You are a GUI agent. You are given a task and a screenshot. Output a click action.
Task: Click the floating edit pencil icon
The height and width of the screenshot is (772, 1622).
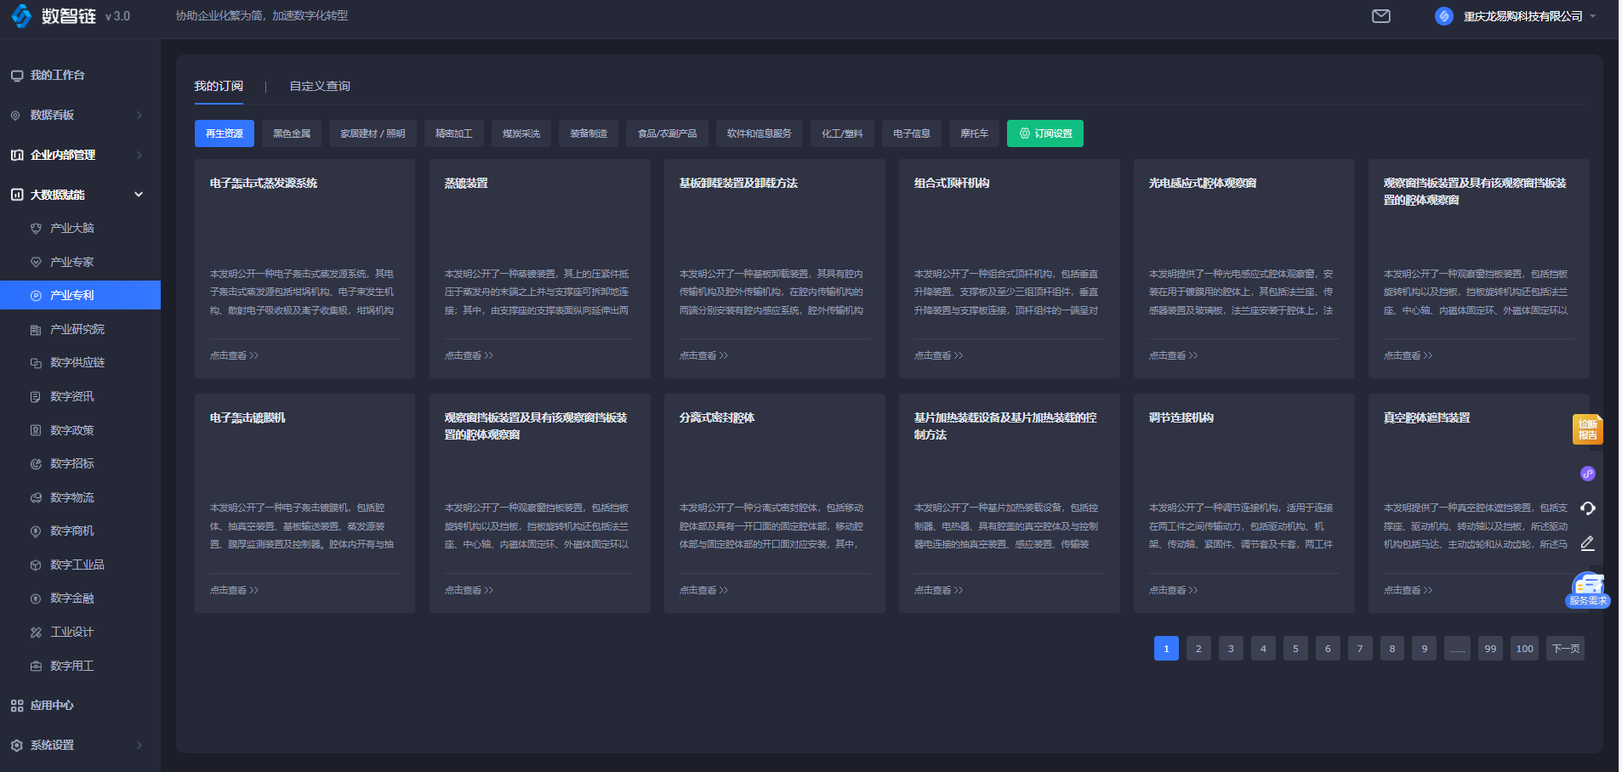pyautogui.click(x=1587, y=543)
